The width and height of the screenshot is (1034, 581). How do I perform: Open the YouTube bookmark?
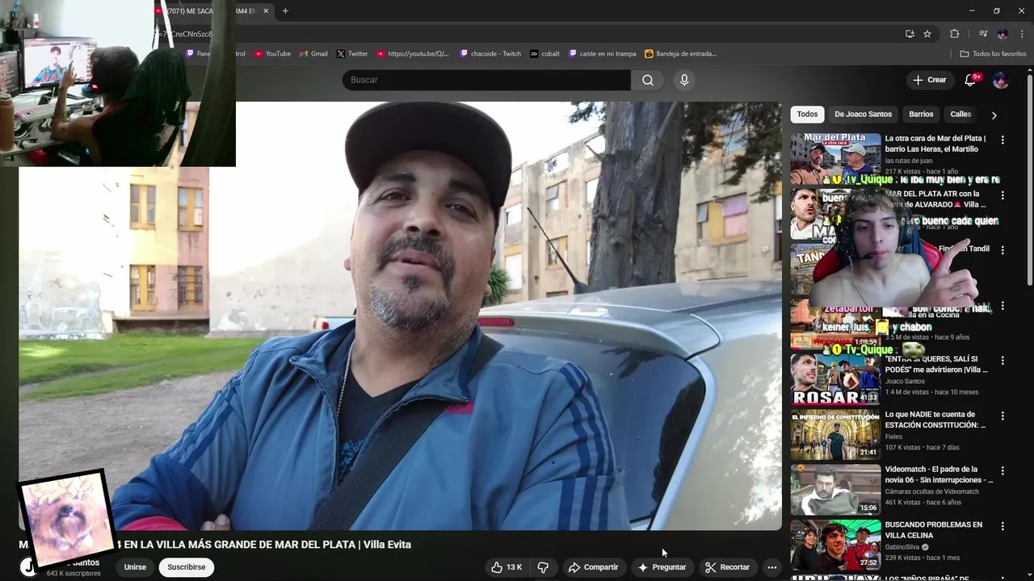tap(272, 54)
